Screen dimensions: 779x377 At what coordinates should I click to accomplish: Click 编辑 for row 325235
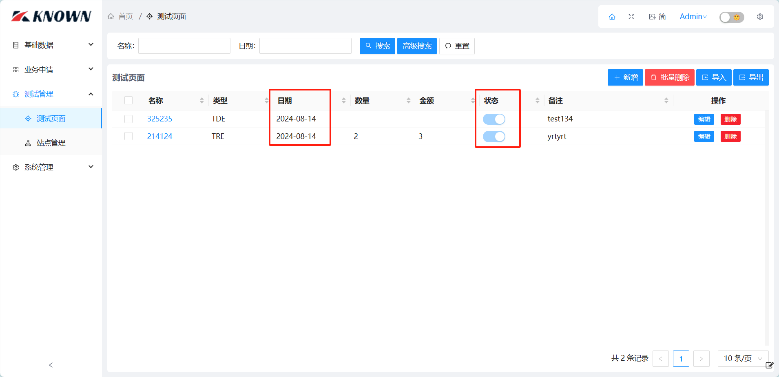704,119
